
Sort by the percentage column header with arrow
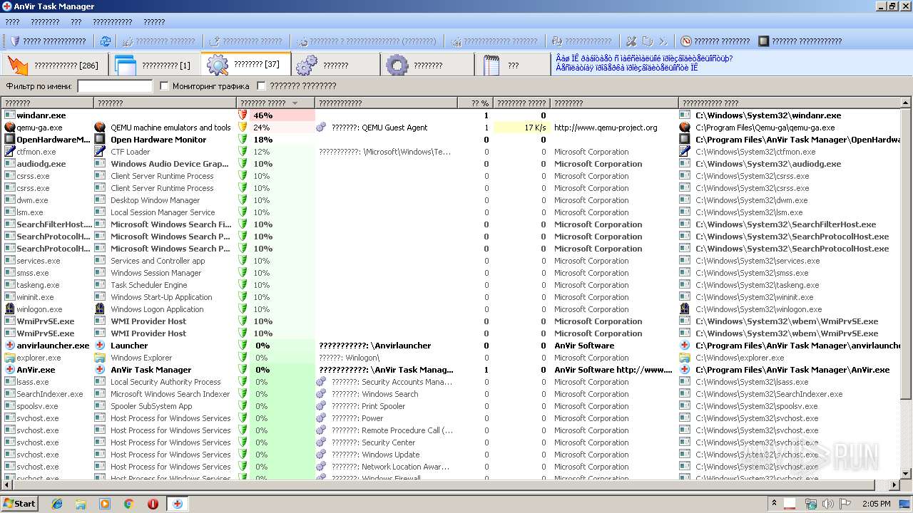(275, 103)
